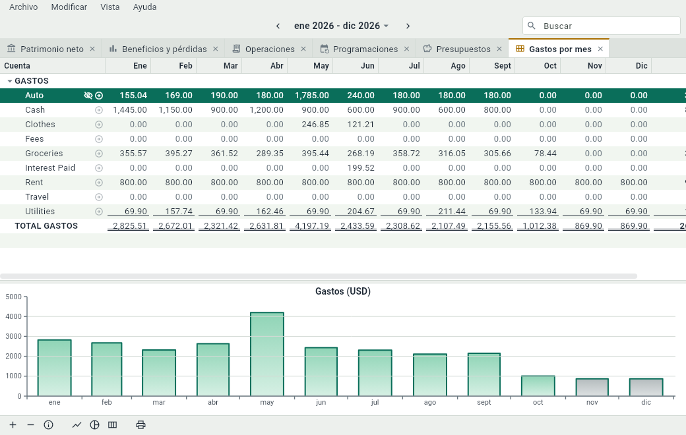Open the info icon in bottom toolbar
Viewport: 686px width, 435px height.
click(x=49, y=425)
